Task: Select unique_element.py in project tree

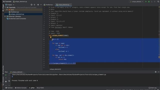Action: (x=17, y=14)
